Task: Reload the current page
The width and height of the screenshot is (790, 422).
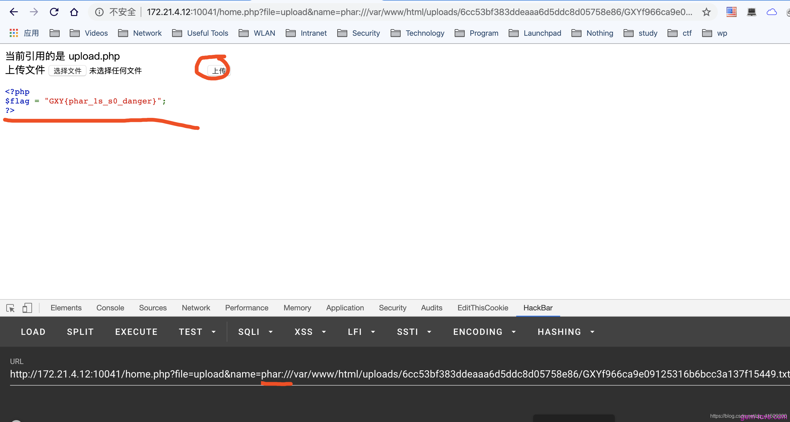Action: pyautogui.click(x=54, y=12)
